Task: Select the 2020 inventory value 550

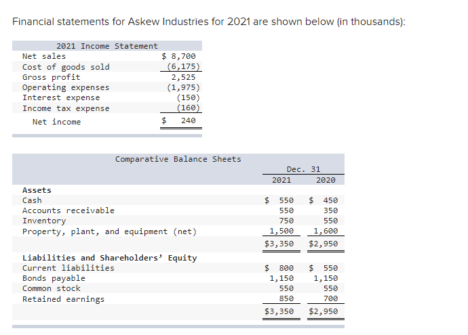Action: [331, 221]
